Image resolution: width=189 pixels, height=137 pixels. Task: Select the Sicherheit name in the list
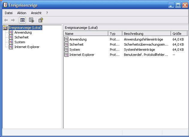pos(76,44)
